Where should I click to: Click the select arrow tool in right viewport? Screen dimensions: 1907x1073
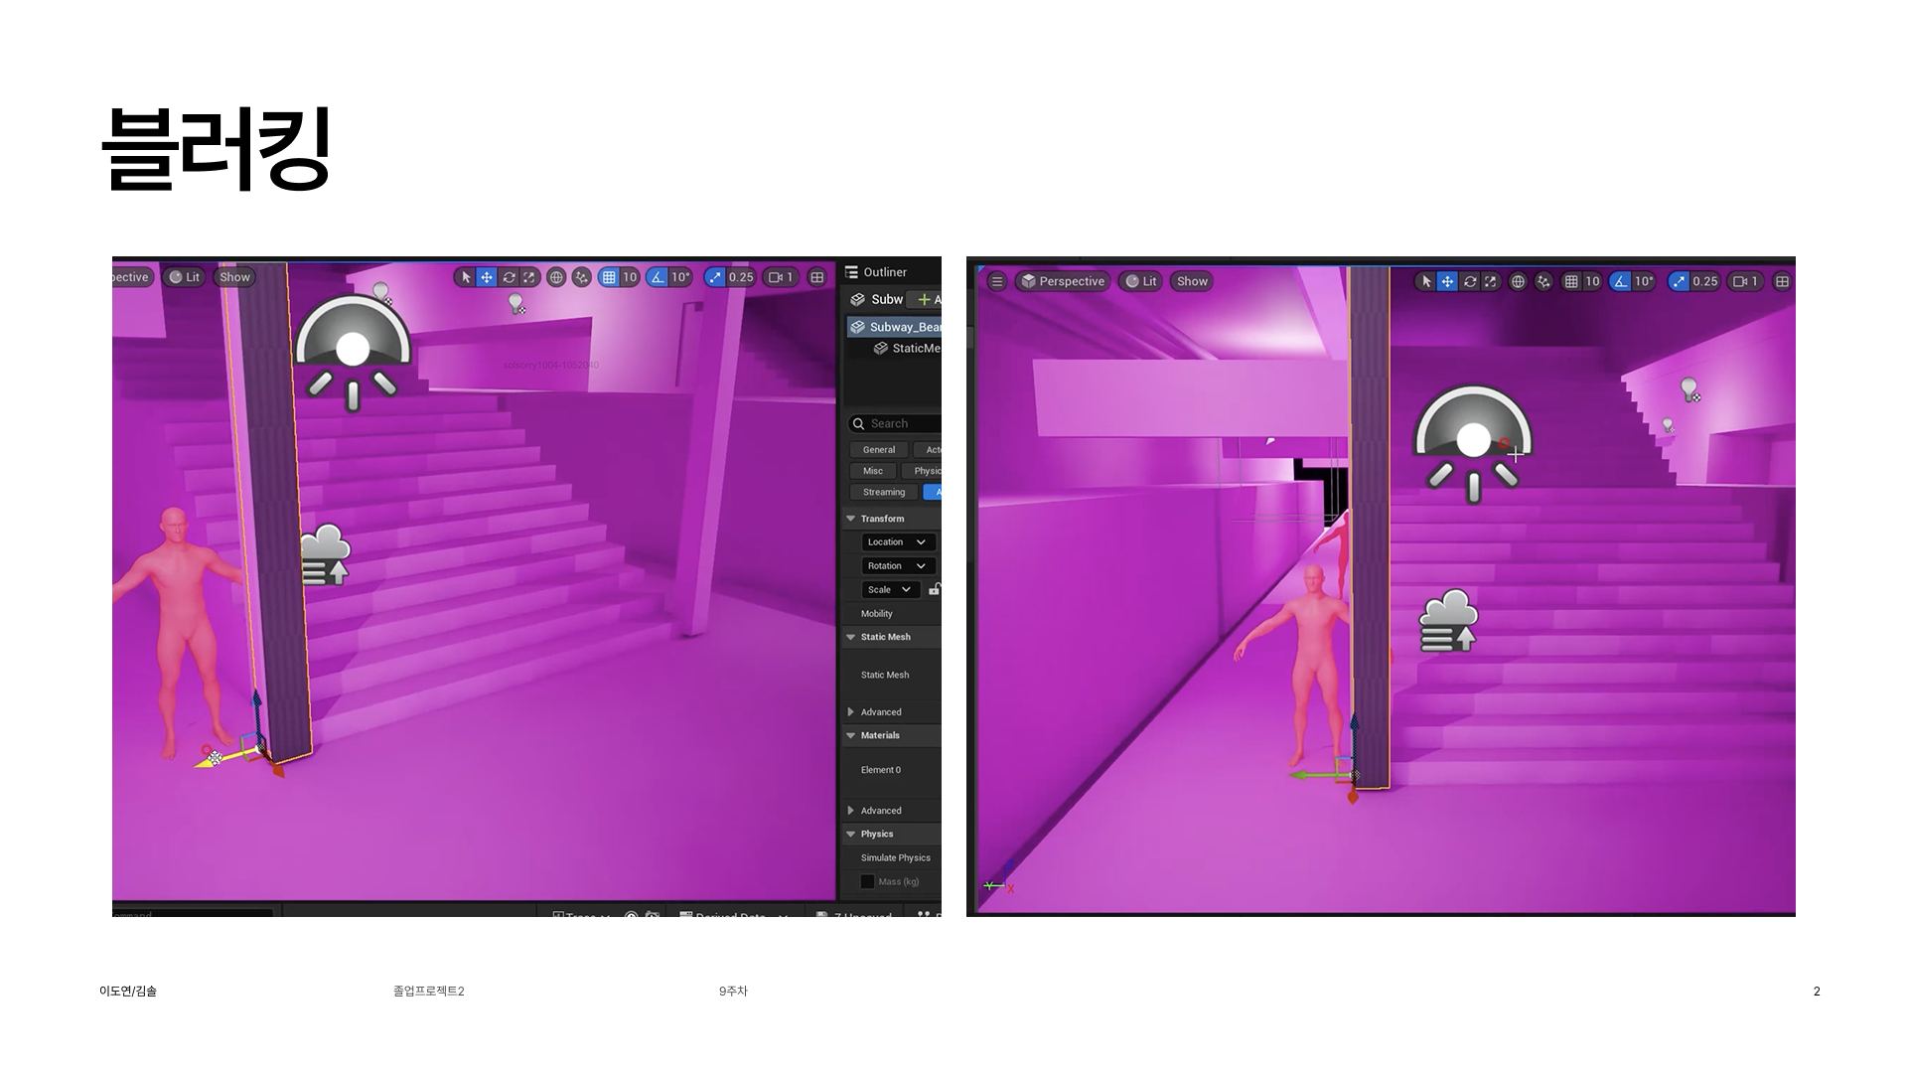[1426, 281]
